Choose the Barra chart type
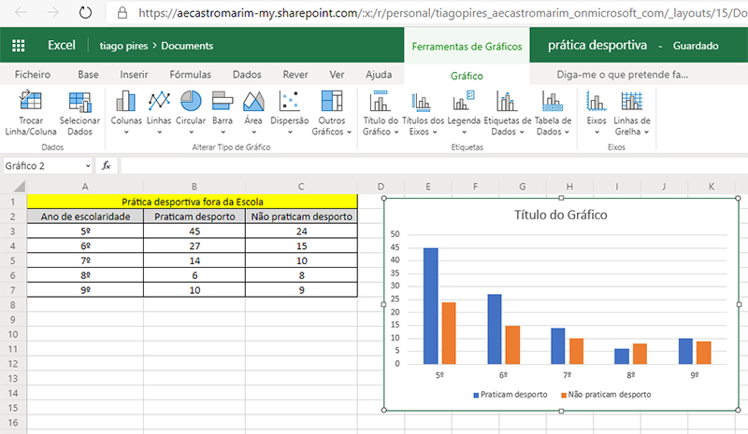 pyautogui.click(x=223, y=113)
